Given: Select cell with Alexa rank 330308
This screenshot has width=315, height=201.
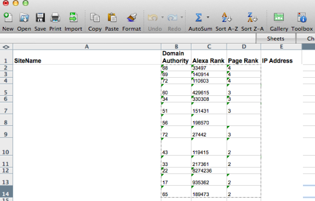Looking at the screenshot, I should (x=209, y=99).
